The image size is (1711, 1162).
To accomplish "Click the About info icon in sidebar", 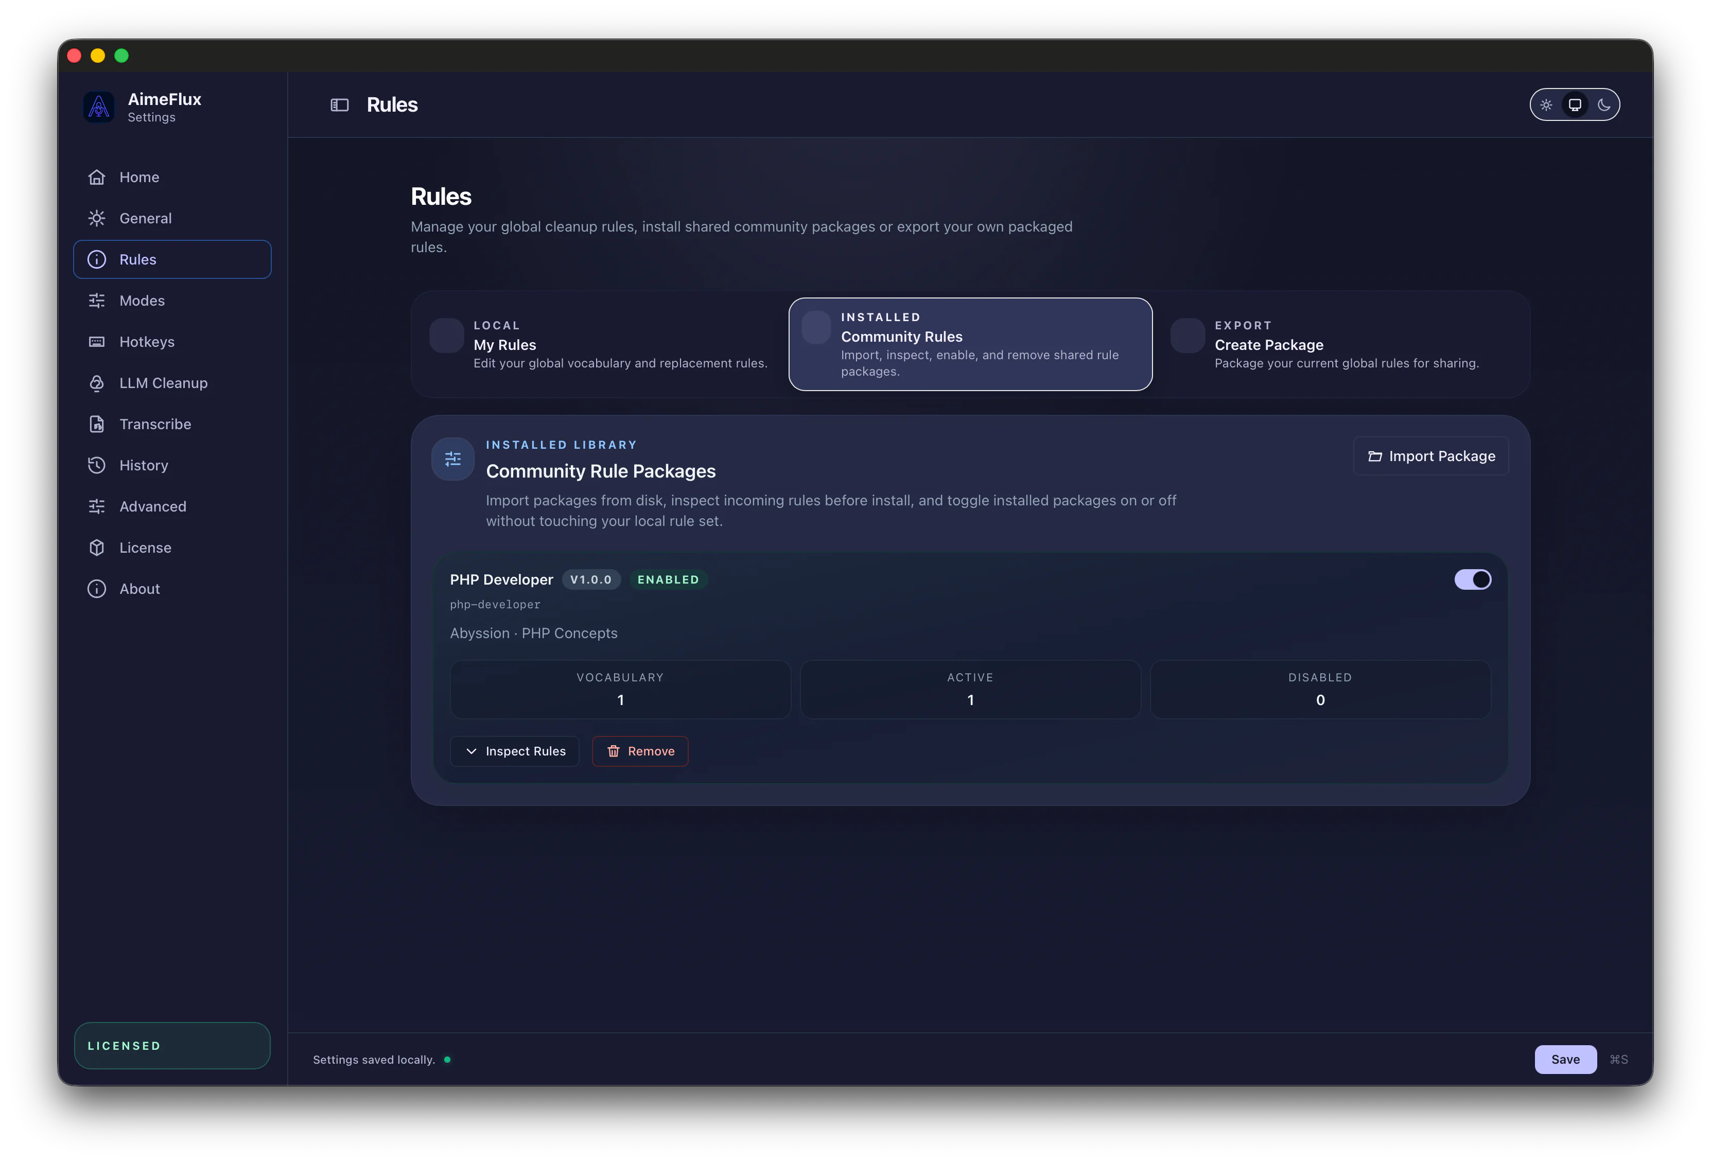I will 96,589.
